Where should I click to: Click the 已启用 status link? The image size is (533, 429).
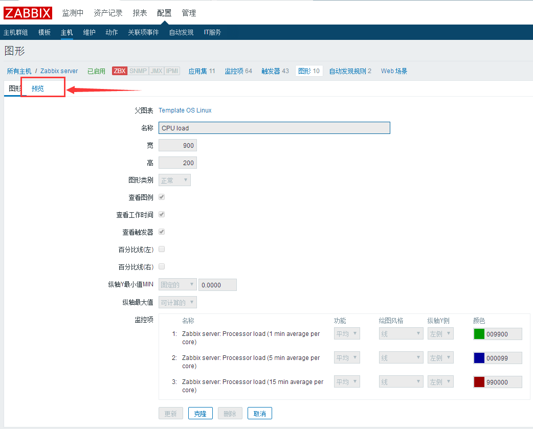[96, 71]
